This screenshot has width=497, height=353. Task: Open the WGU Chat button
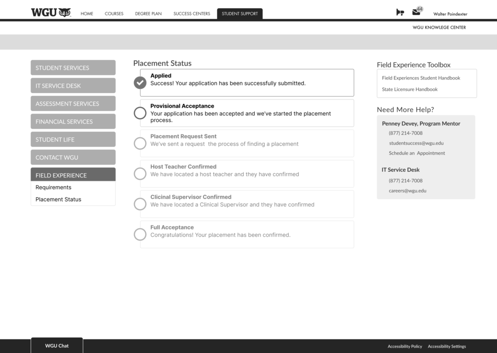[57, 346]
